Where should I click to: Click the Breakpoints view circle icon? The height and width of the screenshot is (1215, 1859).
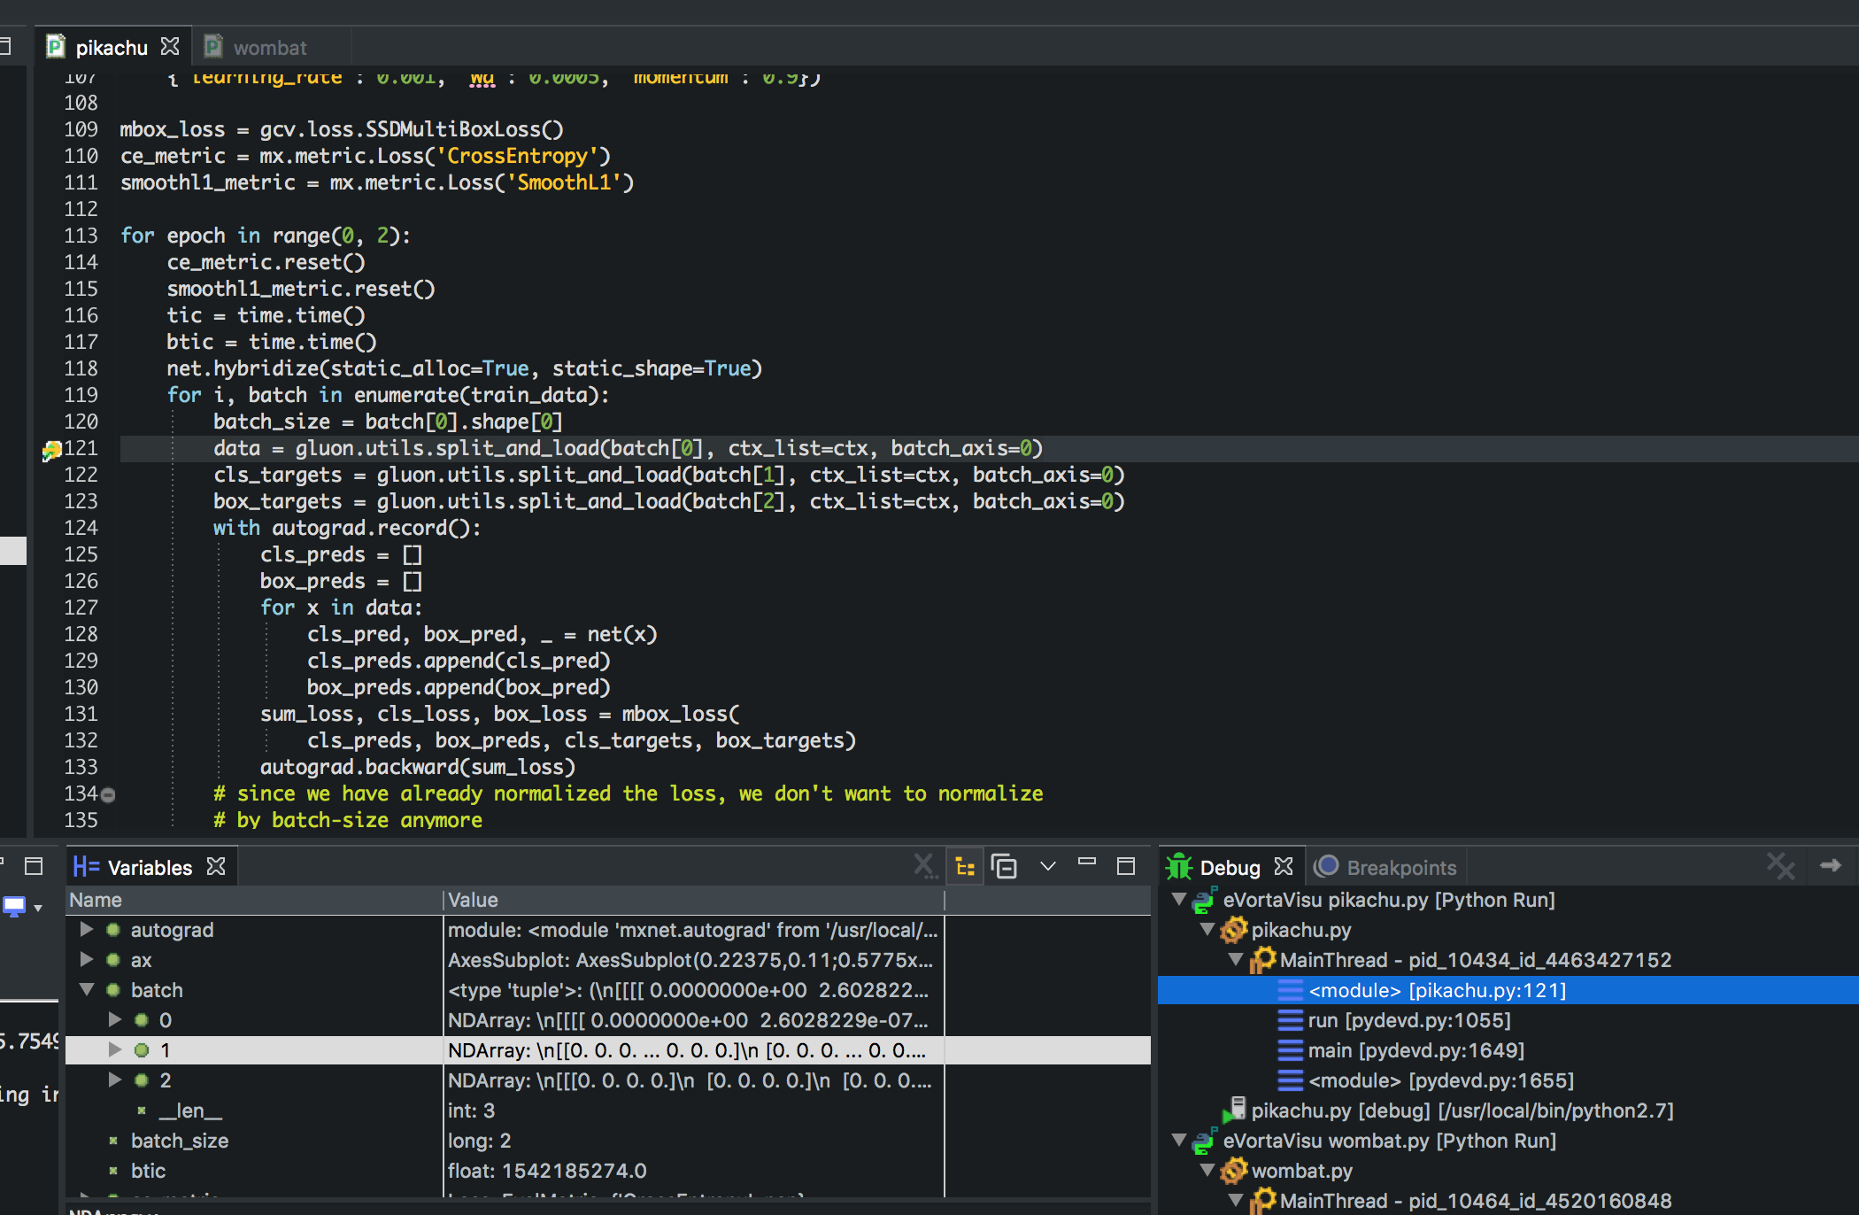click(x=1326, y=866)
